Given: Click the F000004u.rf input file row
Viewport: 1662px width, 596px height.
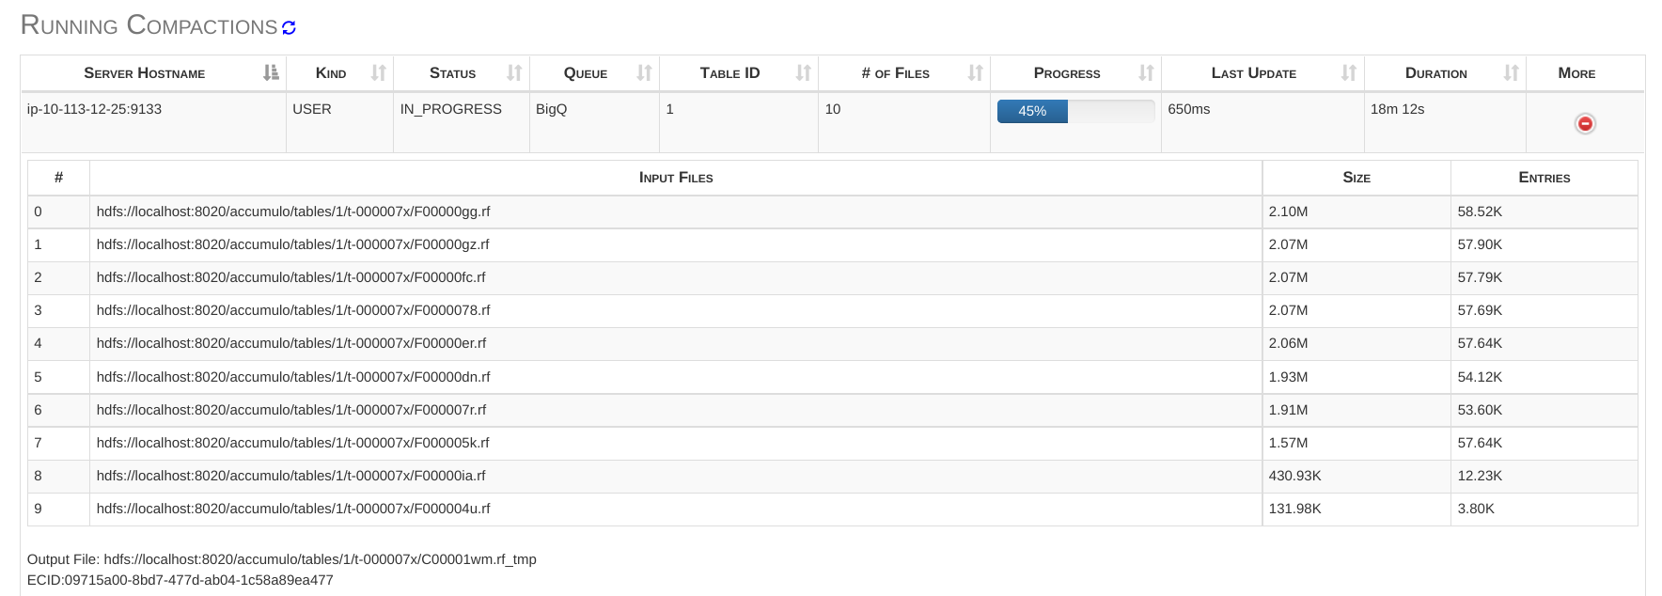Looking at the screenshot, I should (x=293, y=509).
